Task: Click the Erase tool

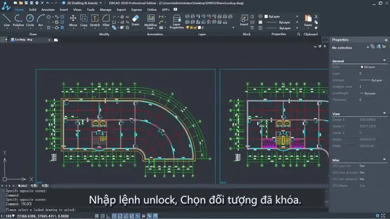Action: tap(135, 20)
